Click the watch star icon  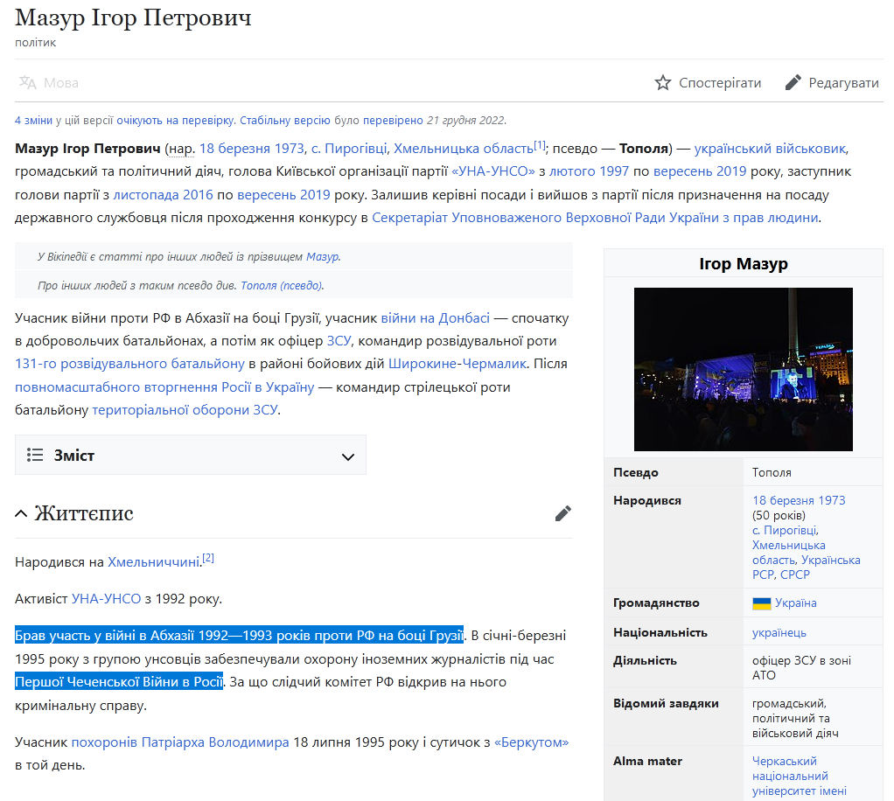[662, 83]
